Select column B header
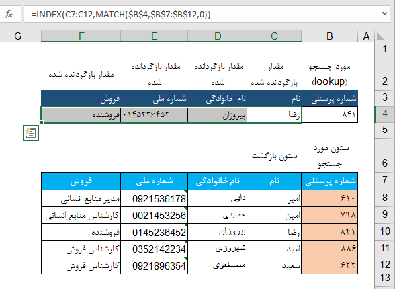 click(x=329, y=36)
